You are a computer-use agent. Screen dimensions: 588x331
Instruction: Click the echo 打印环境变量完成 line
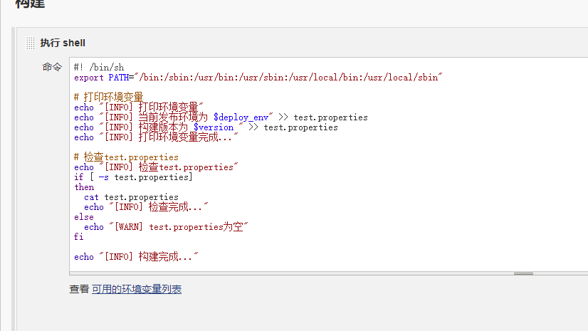tap(154, 137)
